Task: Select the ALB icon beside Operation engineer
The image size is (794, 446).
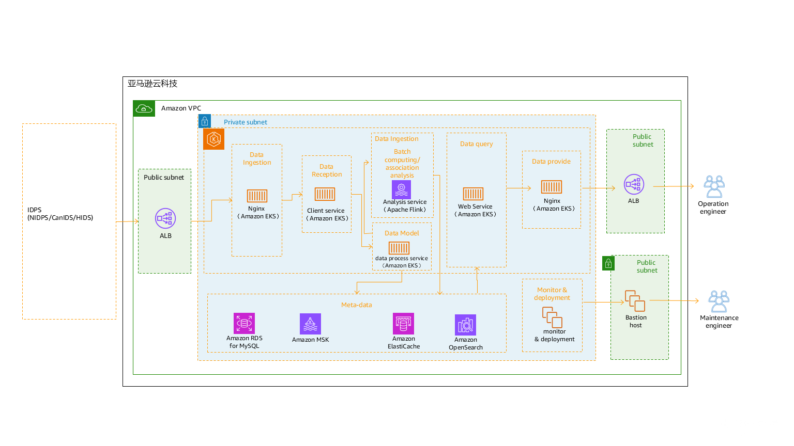Action: pos(634,184)
